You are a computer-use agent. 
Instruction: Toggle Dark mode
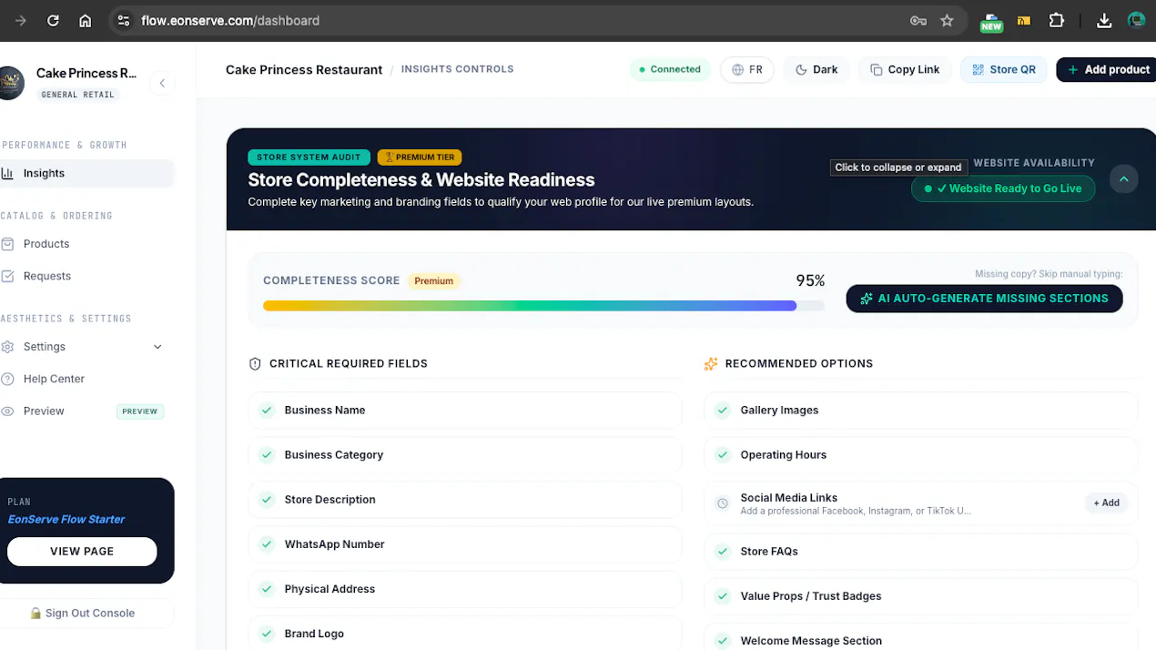pos(816,69)
